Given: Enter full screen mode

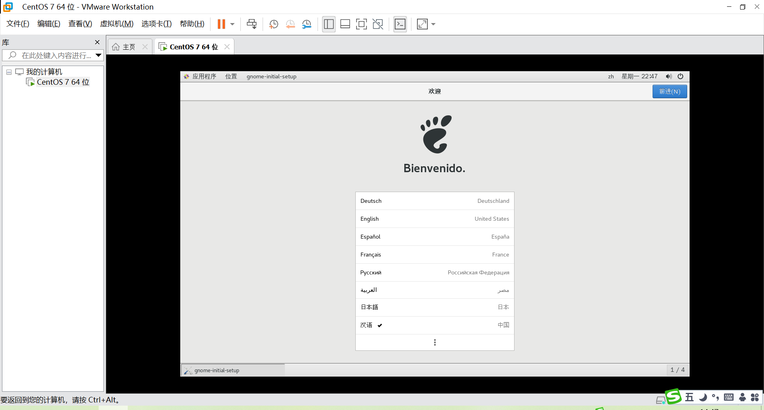Looking at the screenshot, I should (361, 24).
